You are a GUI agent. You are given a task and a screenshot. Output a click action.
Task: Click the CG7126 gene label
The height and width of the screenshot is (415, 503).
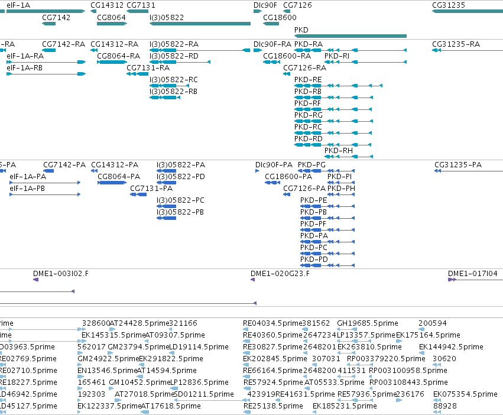(297, 5)
